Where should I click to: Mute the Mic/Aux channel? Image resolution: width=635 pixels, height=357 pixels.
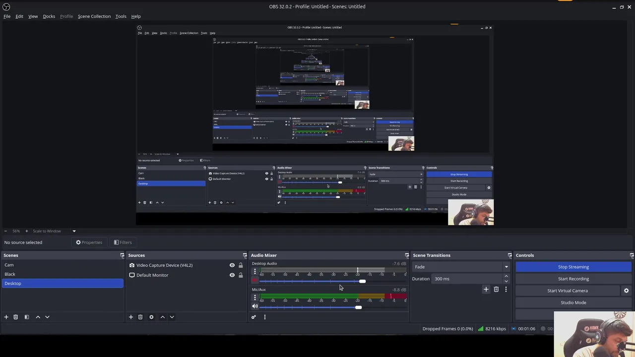click(x=255, y=306)
